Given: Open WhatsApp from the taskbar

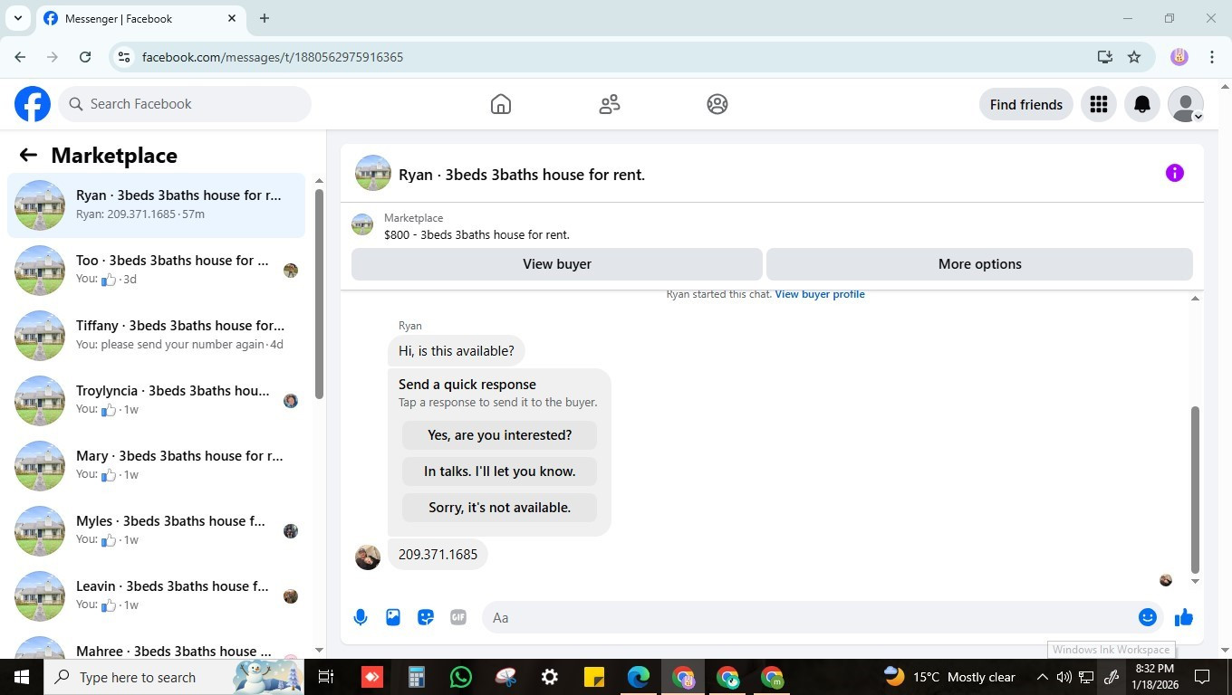Looking at the screenshot, I should click(x=461, y=677).
